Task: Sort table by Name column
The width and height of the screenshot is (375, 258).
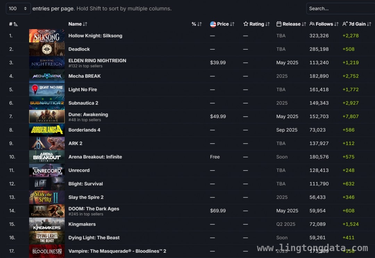Action: pos(78,24)
